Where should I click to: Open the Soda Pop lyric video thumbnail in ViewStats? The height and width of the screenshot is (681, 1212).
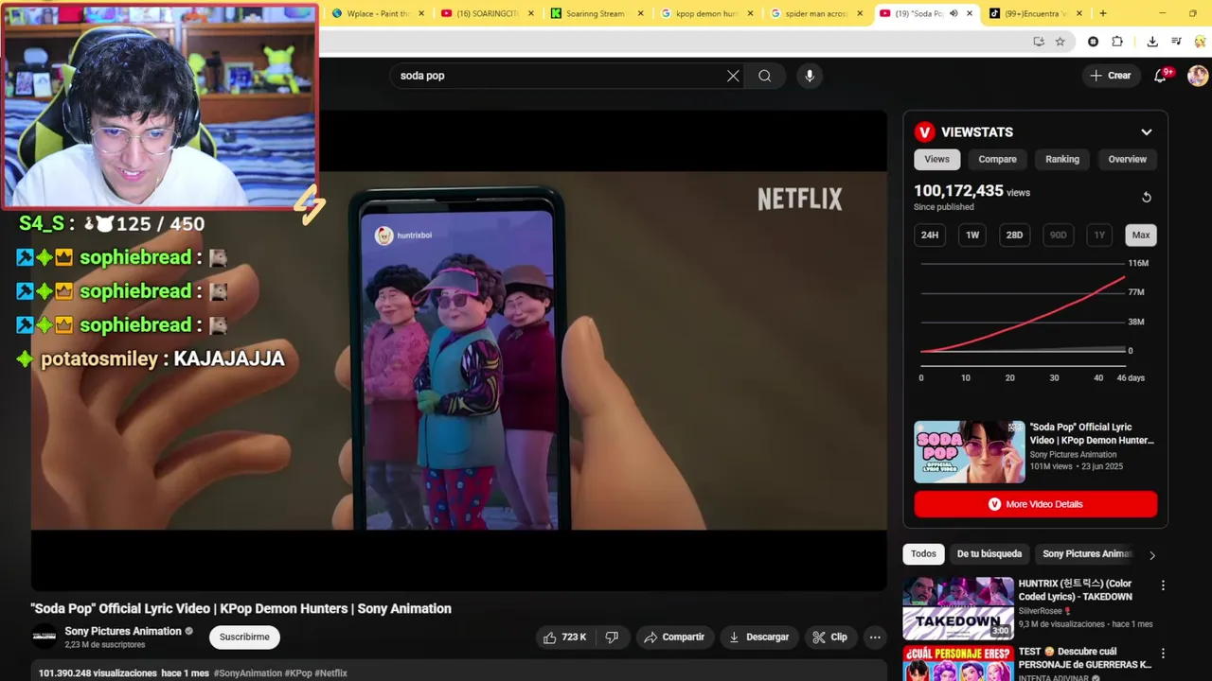click(x=969, y=452)
